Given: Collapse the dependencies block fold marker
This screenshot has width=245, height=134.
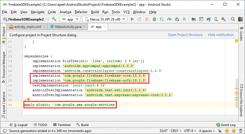Looking at the screenshot, I should pos(23,56).
